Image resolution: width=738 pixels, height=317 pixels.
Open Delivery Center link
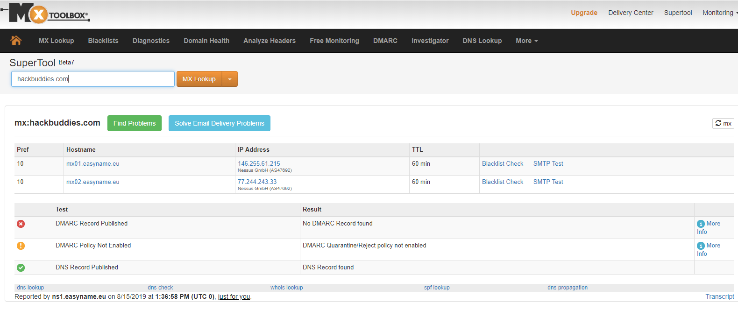pos(631,13)
